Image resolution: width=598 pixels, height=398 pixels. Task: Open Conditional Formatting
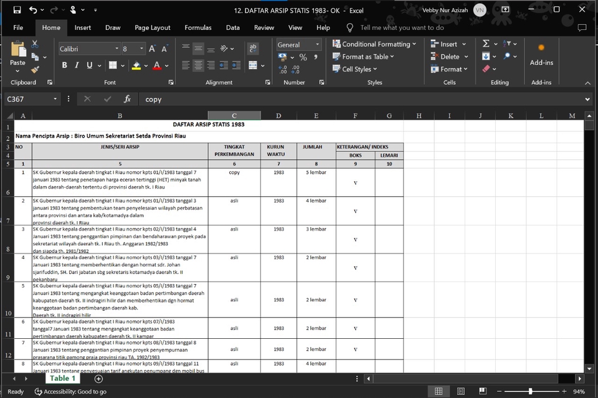pos(374,44)
